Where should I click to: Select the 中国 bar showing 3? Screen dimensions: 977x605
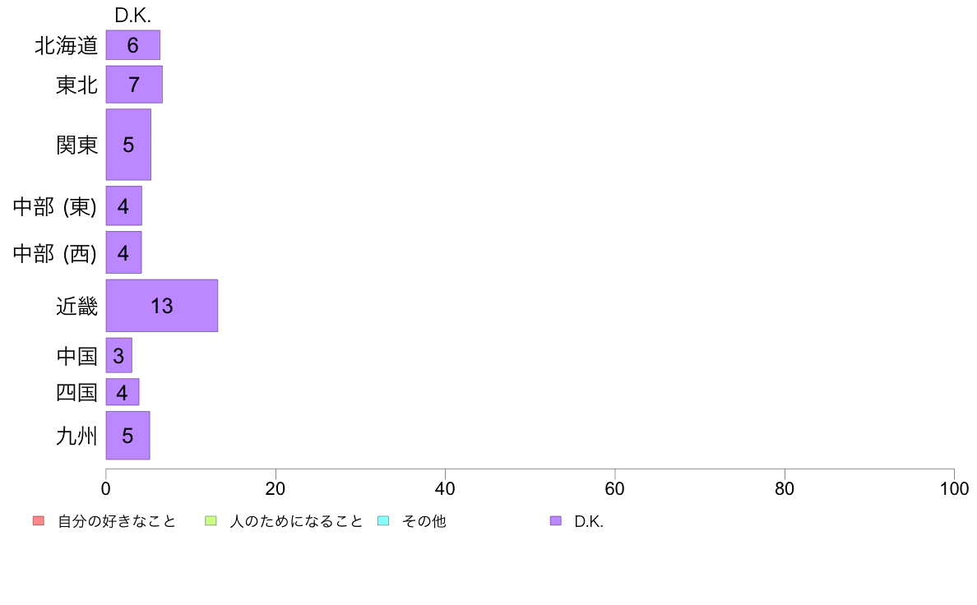pos(119,355)
